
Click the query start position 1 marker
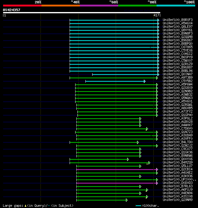pyautogui.click(x=5, y=15)
